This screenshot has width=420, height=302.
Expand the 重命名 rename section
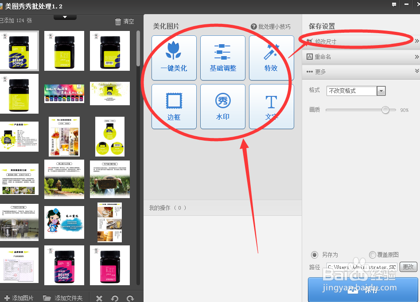[x=361, y=57]
